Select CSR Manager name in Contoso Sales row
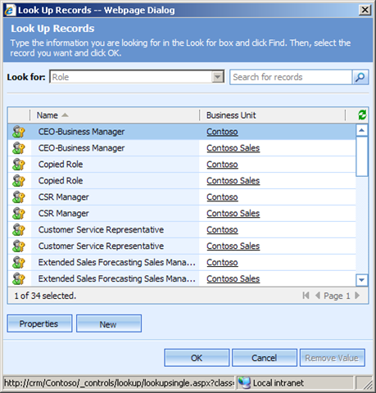This screenshot has height=393, width=376. pos(63,214)
